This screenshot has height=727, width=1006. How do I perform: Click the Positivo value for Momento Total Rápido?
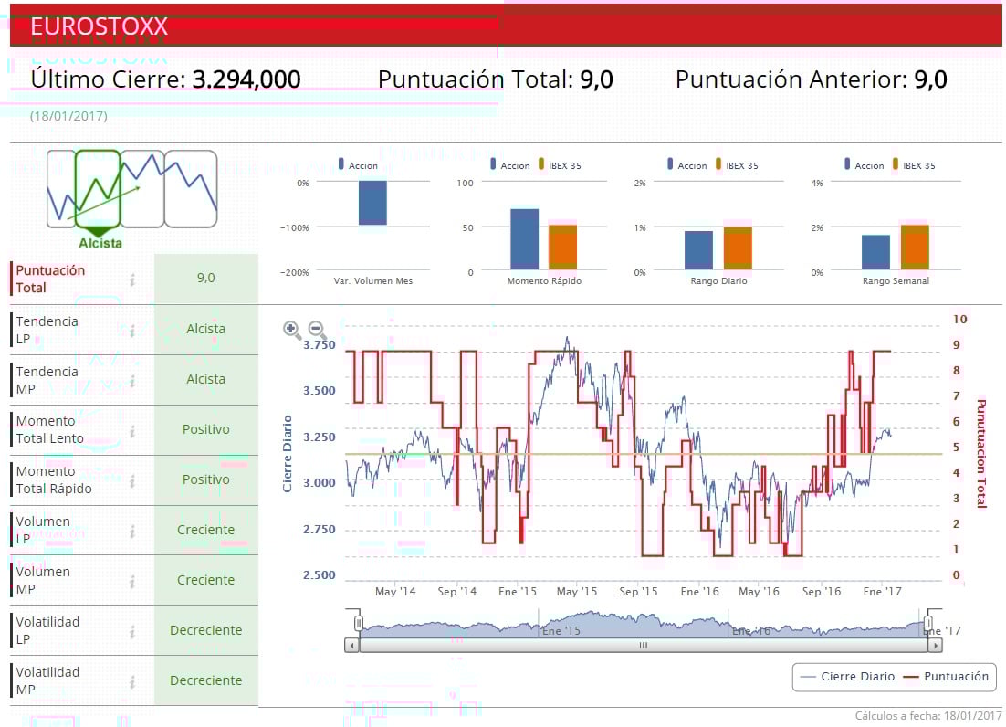(x=206, y=479)
